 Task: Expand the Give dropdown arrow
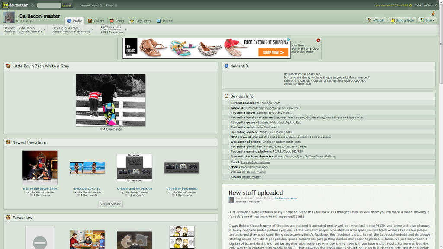[433, 20]
